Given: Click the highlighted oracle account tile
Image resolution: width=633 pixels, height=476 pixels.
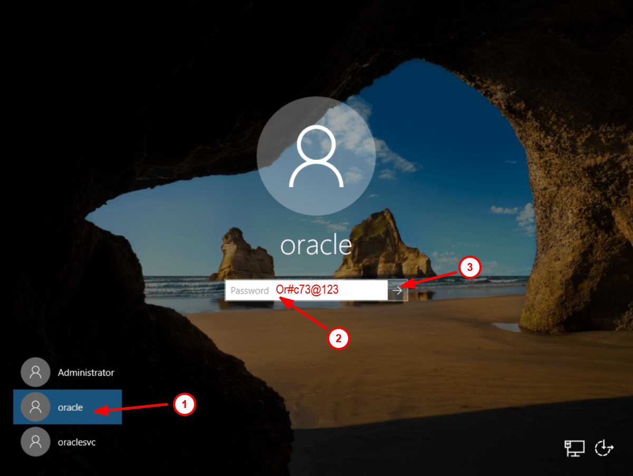Looking at the screenshot, I should click(x=69, y=407).
